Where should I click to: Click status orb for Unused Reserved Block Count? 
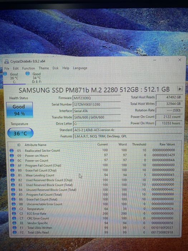tap(13, 190)
